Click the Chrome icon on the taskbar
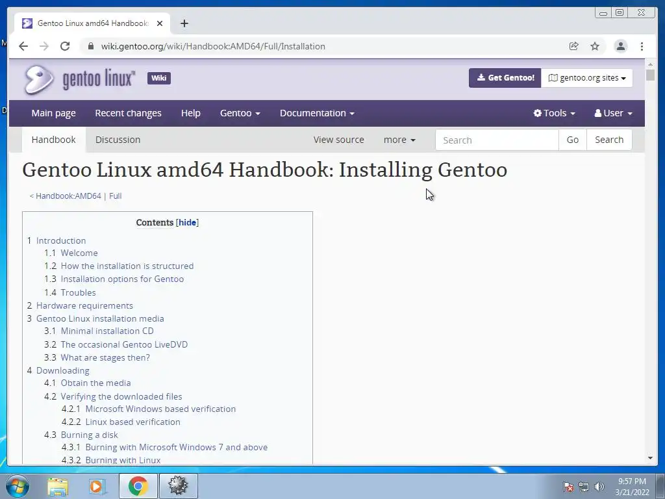Screen dimensions: 665x499 coord(138,486)
